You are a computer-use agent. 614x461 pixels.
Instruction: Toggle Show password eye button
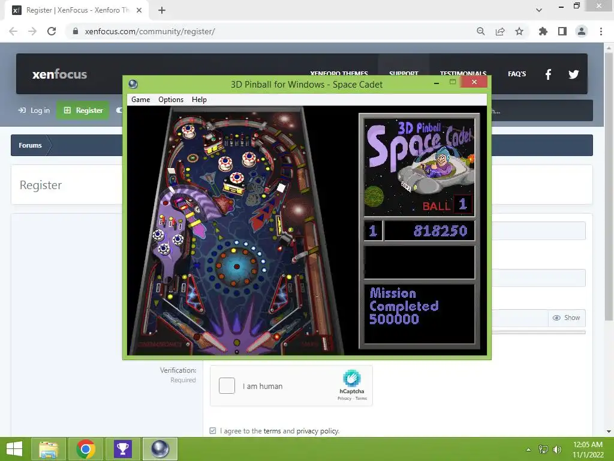566,318
